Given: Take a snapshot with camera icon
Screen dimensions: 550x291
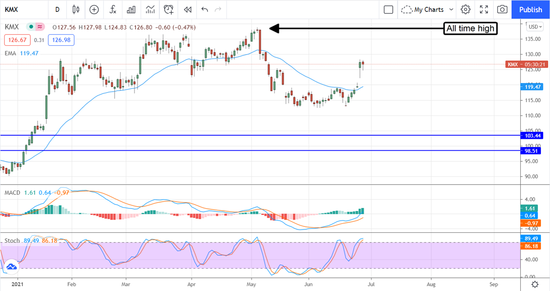Looking at the screenshot, I should point(502,9).
